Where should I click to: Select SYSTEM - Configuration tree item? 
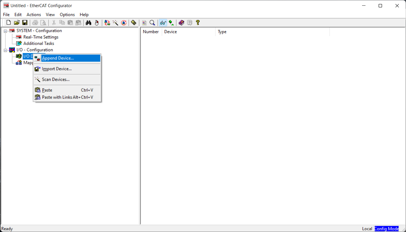point(39,30)
